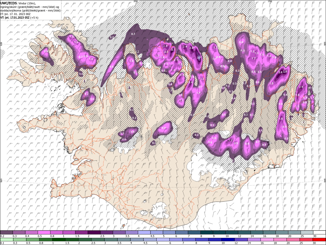Pick the darkest purple swatch in snow legend
This screenshot has height=245, width=326.
pyautogui.click(x=94, y=232)
